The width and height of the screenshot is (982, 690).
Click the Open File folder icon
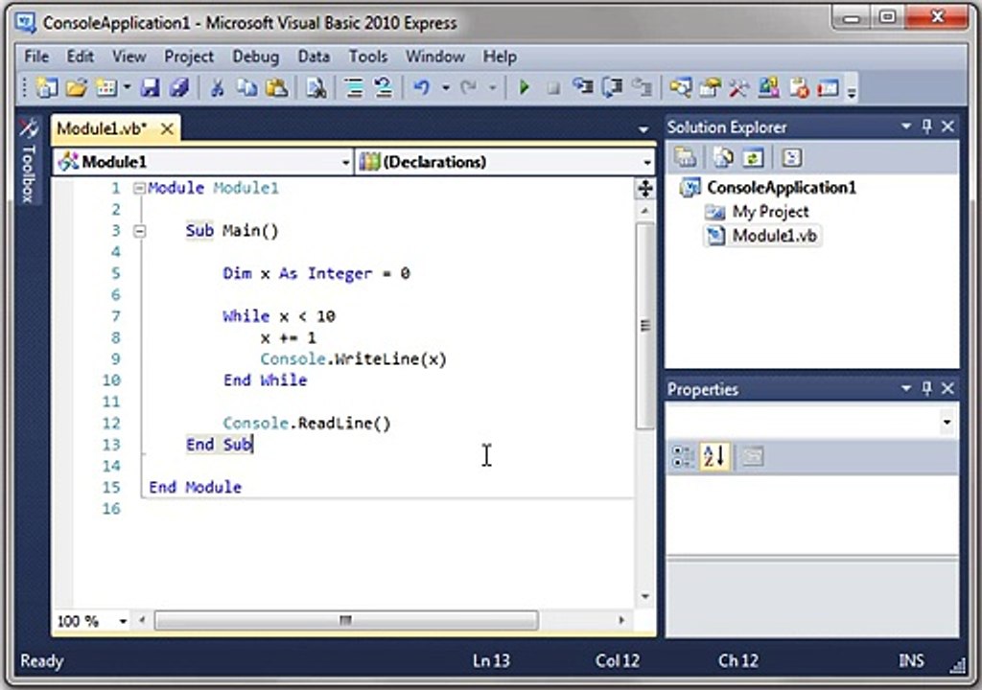(77, 87)
